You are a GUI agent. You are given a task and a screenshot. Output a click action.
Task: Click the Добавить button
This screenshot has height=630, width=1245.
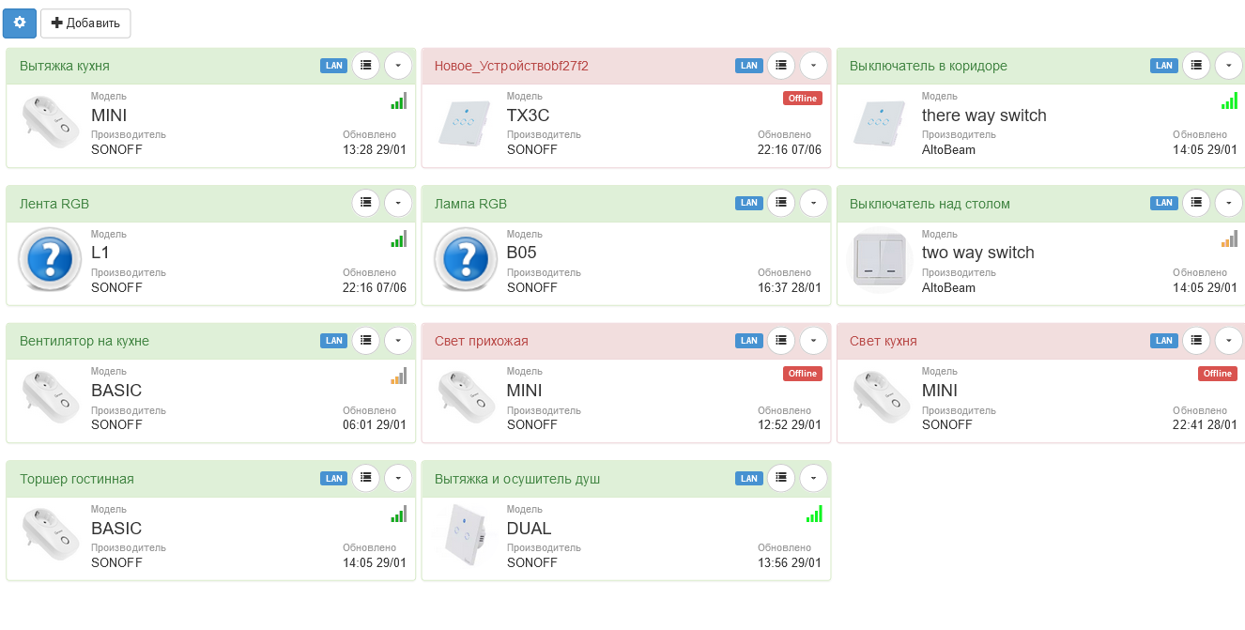pos(85,23)
